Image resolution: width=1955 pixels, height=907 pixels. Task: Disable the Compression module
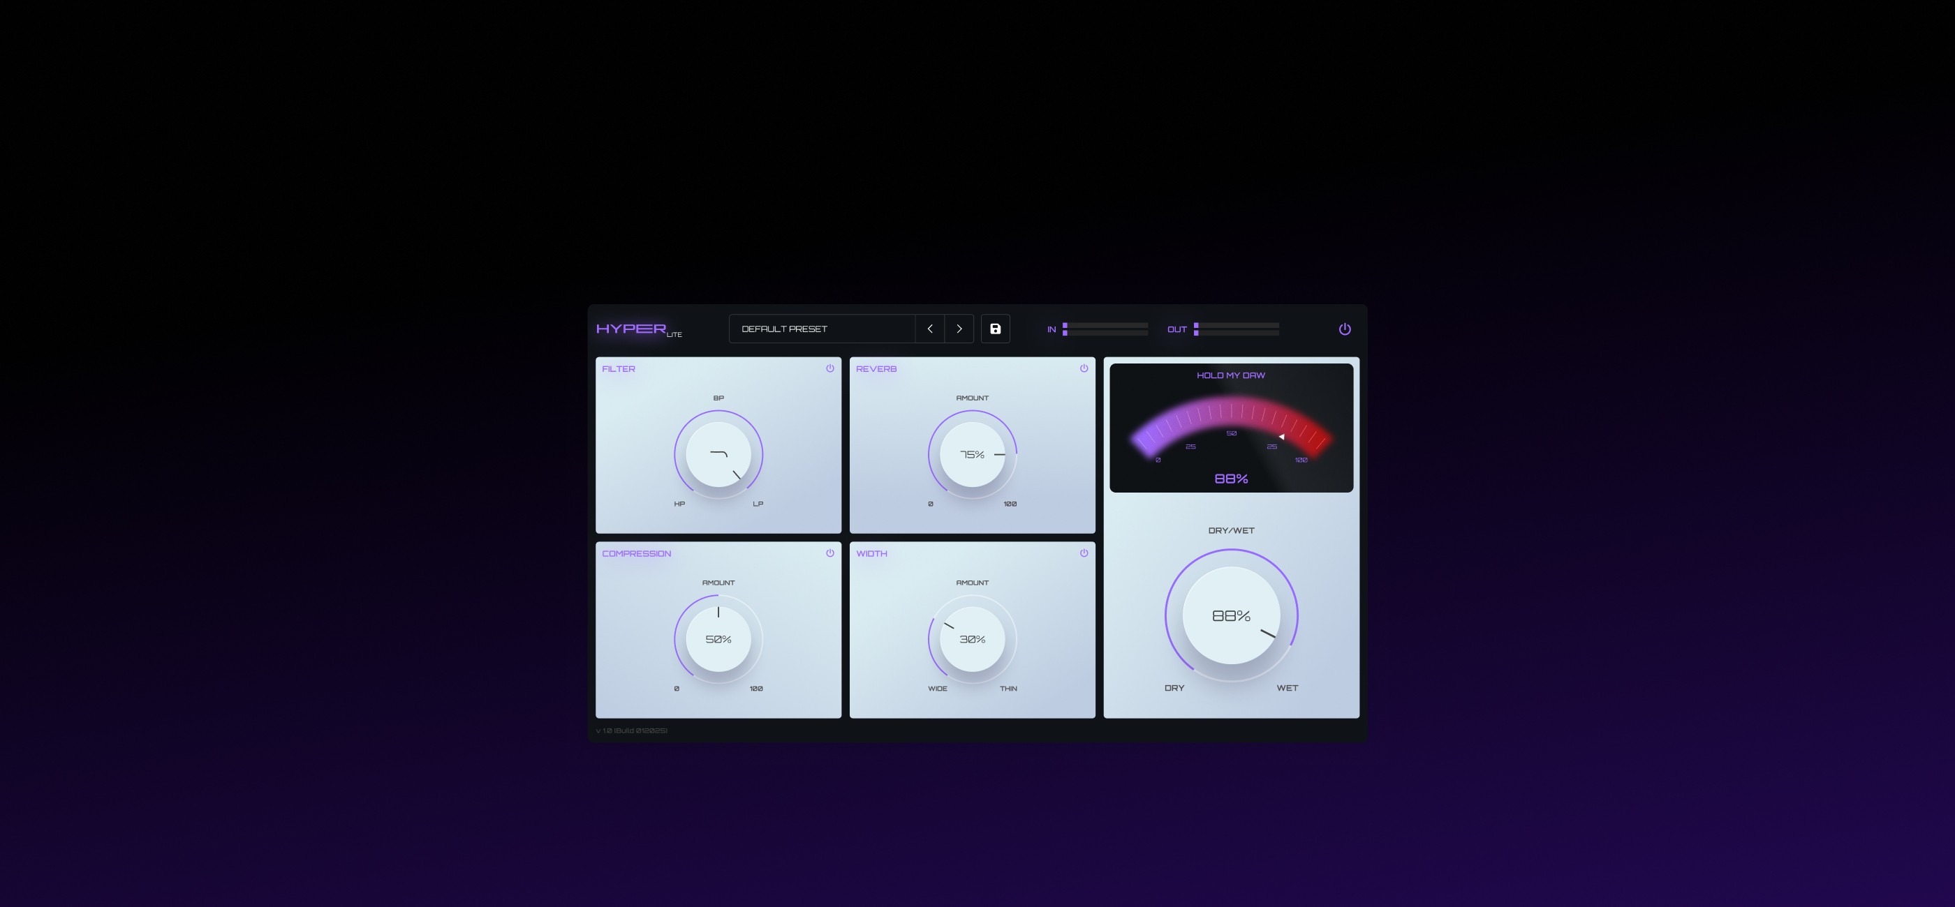click(x=830, y=552)
